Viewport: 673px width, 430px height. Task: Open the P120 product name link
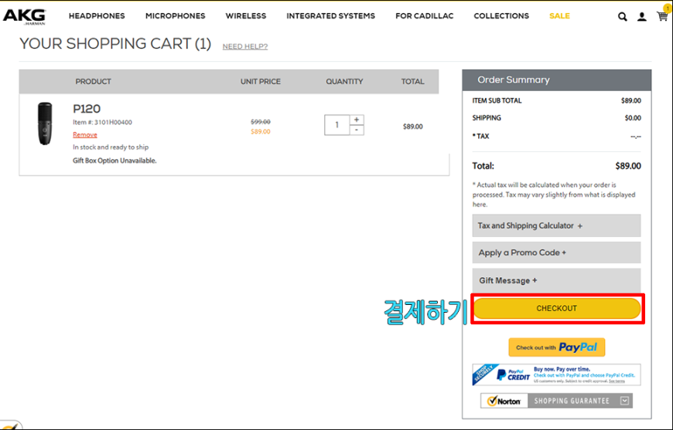point(87,108)
